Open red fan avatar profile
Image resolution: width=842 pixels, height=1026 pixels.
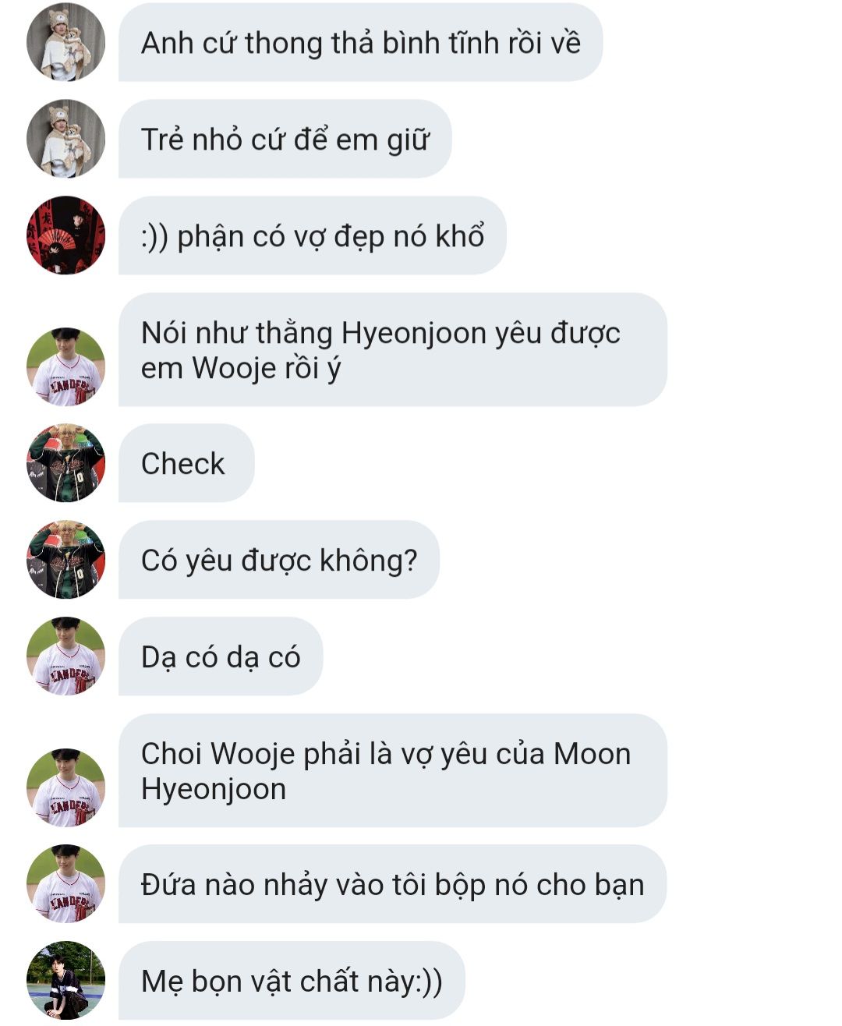click(65, 235)
